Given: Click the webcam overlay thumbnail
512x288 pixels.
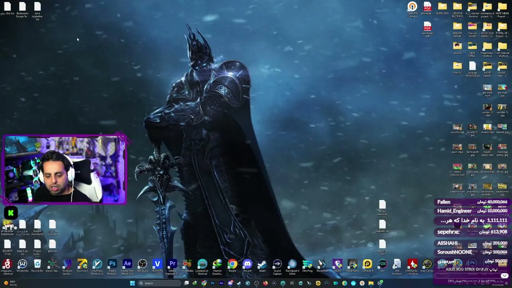Looking at the screenshot, I should 65,170.
